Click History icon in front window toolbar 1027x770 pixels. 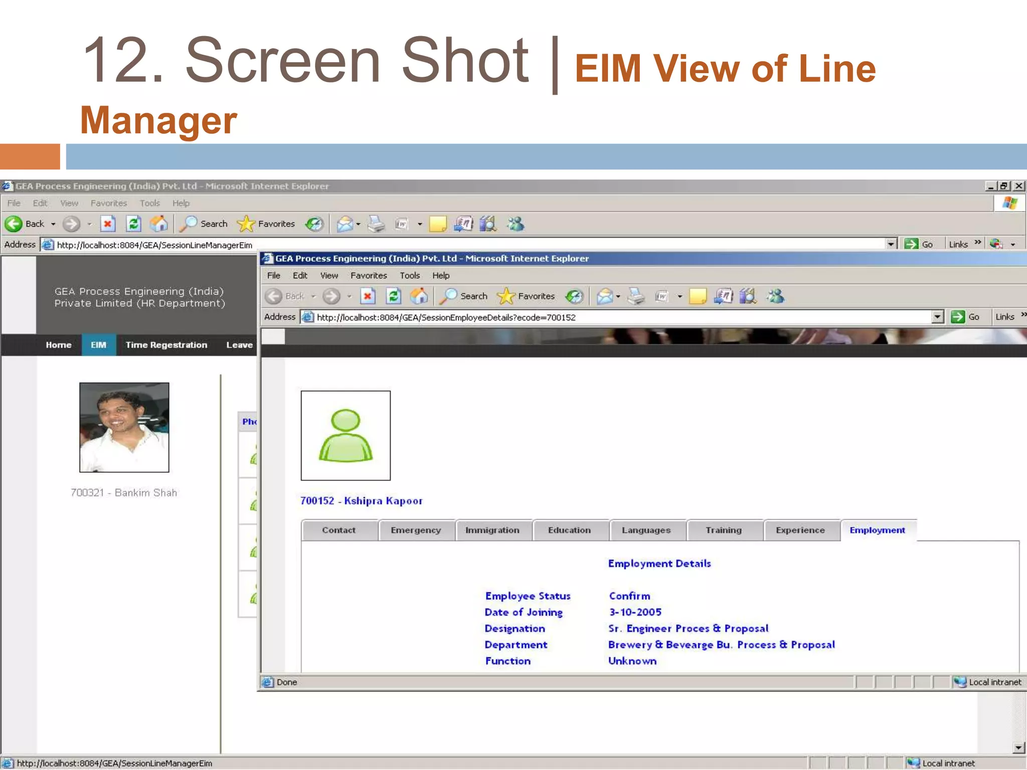[574, 296]
